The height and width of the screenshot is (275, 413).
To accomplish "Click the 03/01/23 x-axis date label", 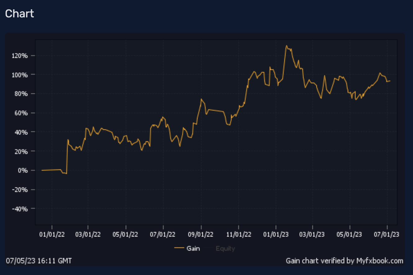I will 313,234.
